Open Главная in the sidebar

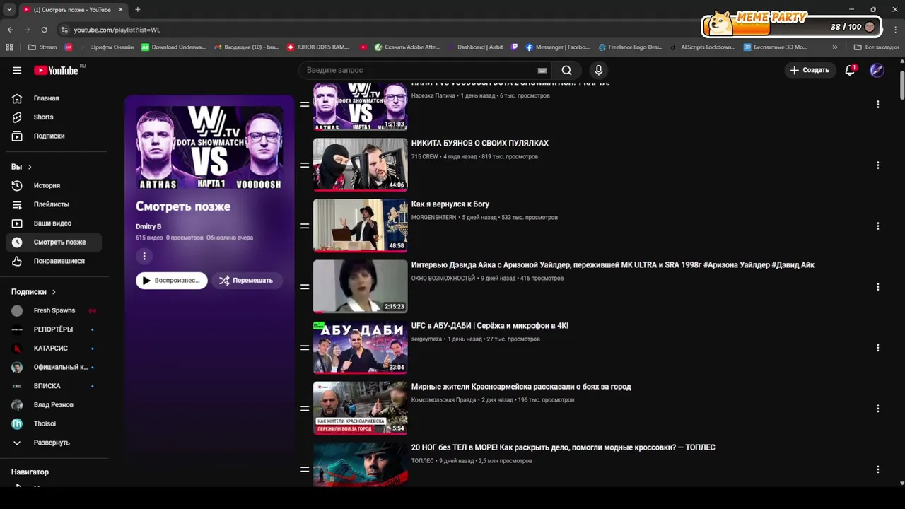(x=54, y=98)
